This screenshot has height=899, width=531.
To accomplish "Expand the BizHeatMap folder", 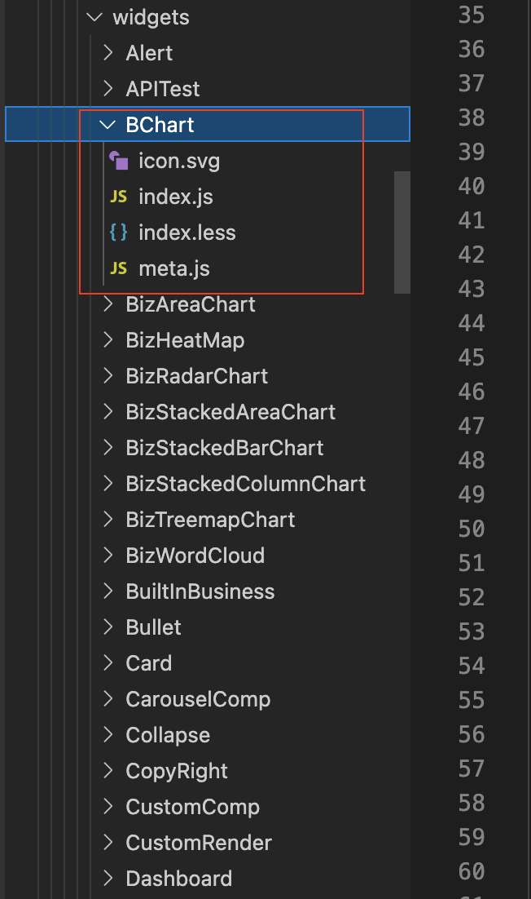I will pyautogui.click(x=185, y=340).
